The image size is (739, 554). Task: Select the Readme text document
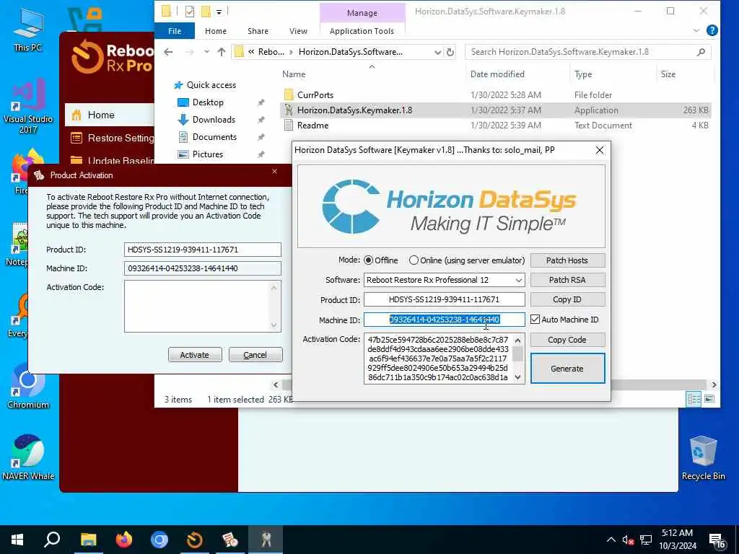tap(495, 126)
